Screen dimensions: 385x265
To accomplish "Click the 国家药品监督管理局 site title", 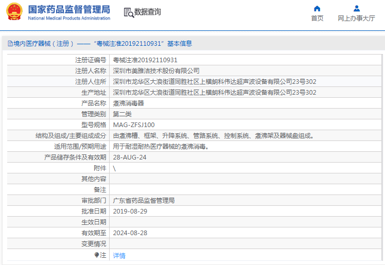I will pyautogui.click(x=68, y=9).
